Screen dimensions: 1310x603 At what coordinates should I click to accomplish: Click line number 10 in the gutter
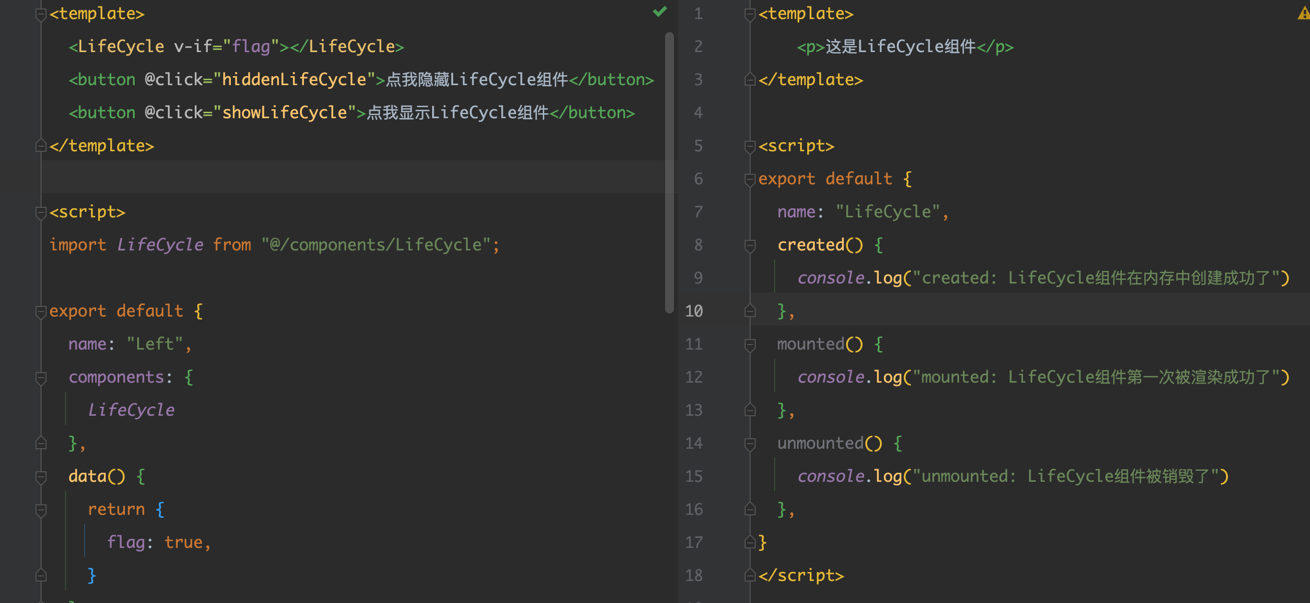click(x=694, y=311)
